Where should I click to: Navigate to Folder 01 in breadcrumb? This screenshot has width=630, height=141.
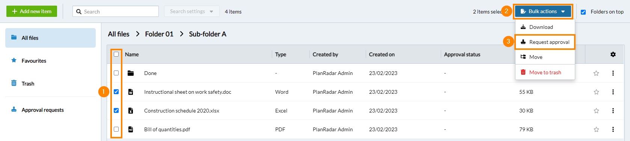pyautogui.click(x=159, y=34)
